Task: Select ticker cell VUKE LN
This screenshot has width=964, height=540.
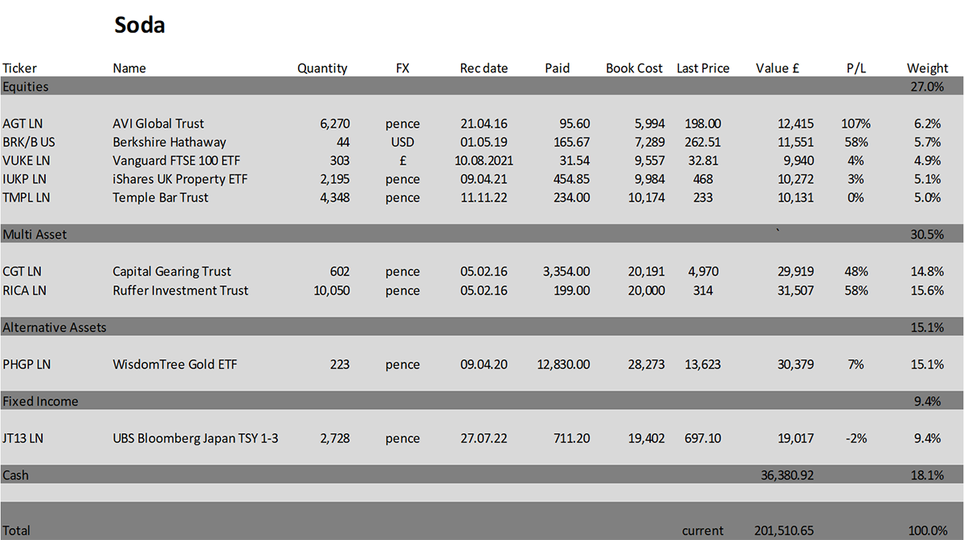Action: (26, 161)
